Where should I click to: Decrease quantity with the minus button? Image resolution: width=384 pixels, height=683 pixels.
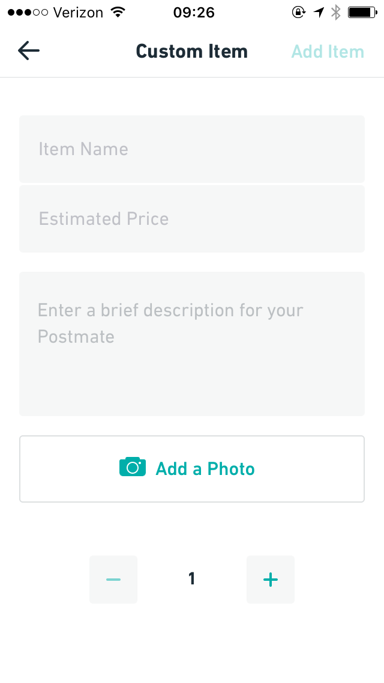[113, 580]
